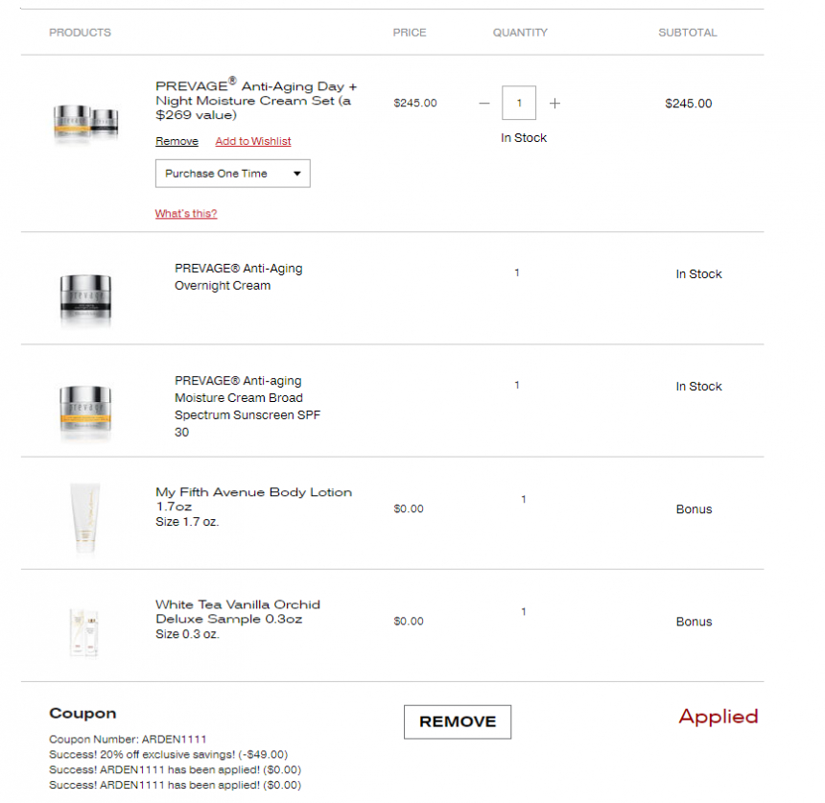Increase quantity with the plus icon
The height and width of the screenshot is (803, 825).
click(554, 104)
